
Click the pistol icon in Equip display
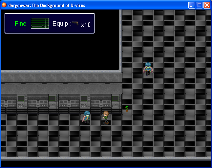(x=75, y=23)
